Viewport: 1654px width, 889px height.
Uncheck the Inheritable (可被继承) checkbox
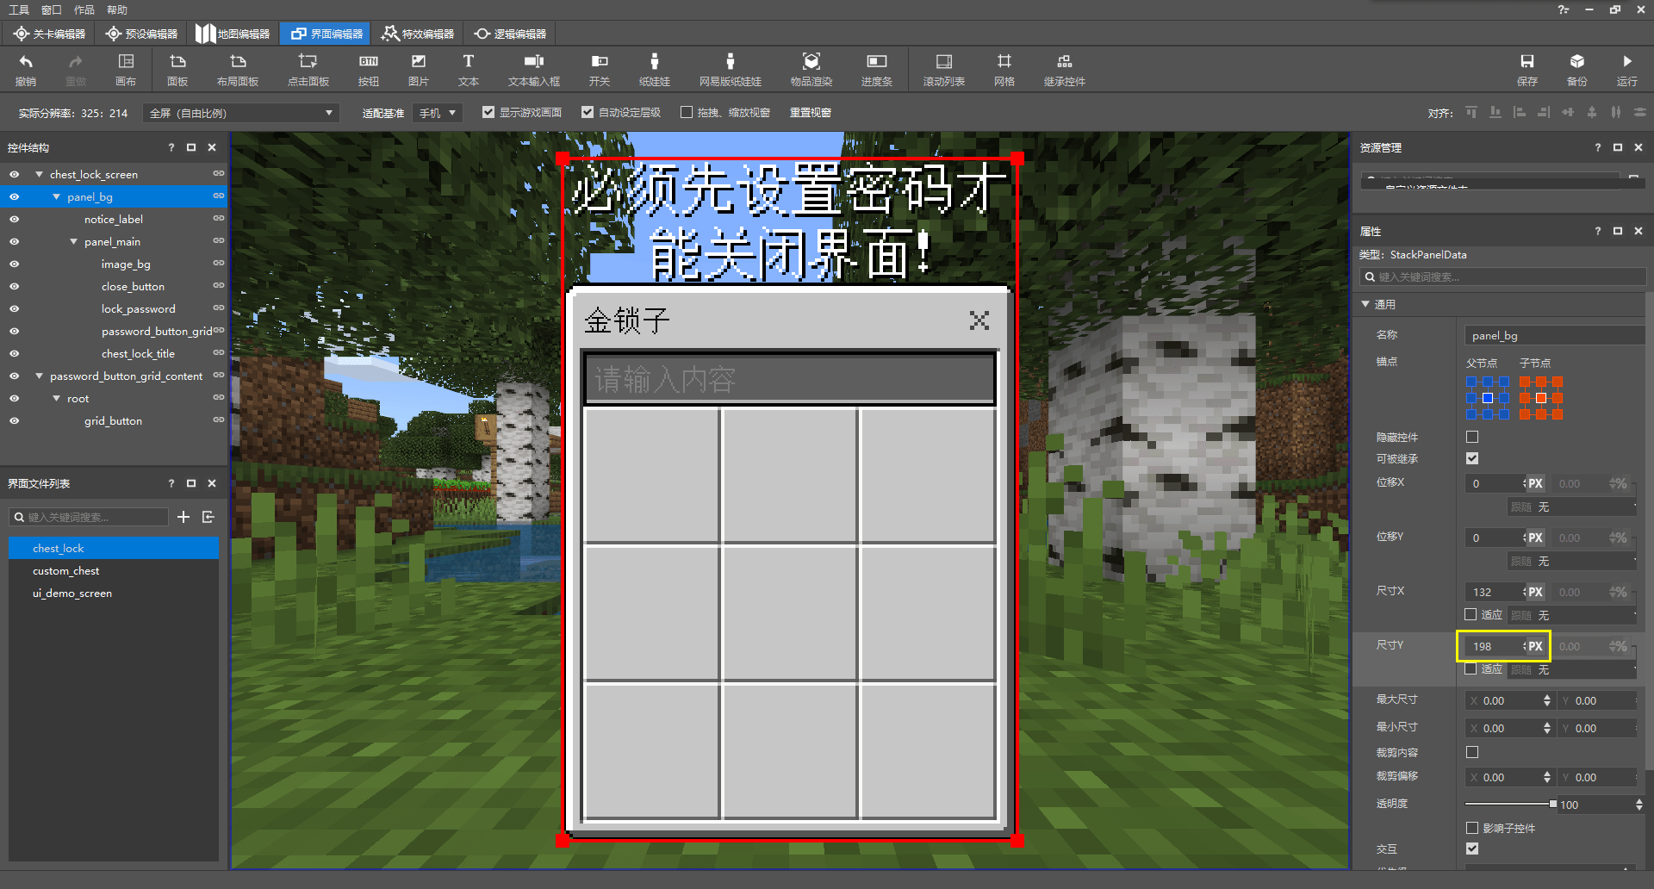pyautogui.click(x=1472, y=458)
